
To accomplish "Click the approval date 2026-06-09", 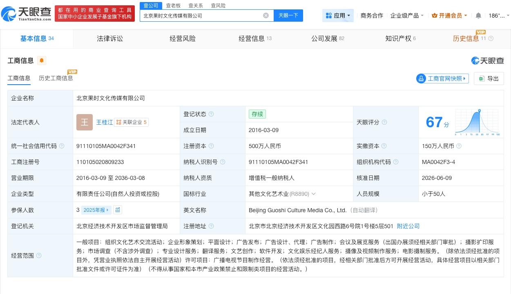I will (x=437, y=178).
